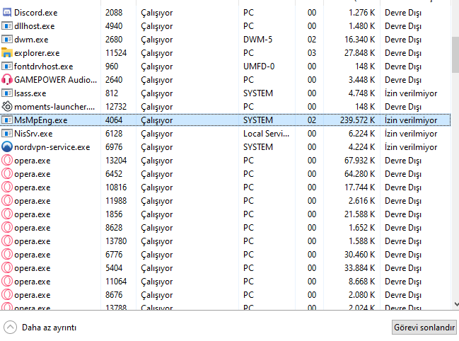Click the UMFD-0 user name cell
Viewport: 459px width, 341px height.
click(259, 67)
